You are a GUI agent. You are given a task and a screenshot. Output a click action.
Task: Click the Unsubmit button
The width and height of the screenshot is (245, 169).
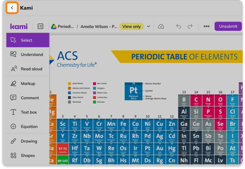(x=228, y=26)
